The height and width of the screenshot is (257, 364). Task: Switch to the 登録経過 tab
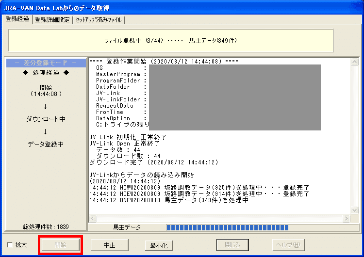17,19
